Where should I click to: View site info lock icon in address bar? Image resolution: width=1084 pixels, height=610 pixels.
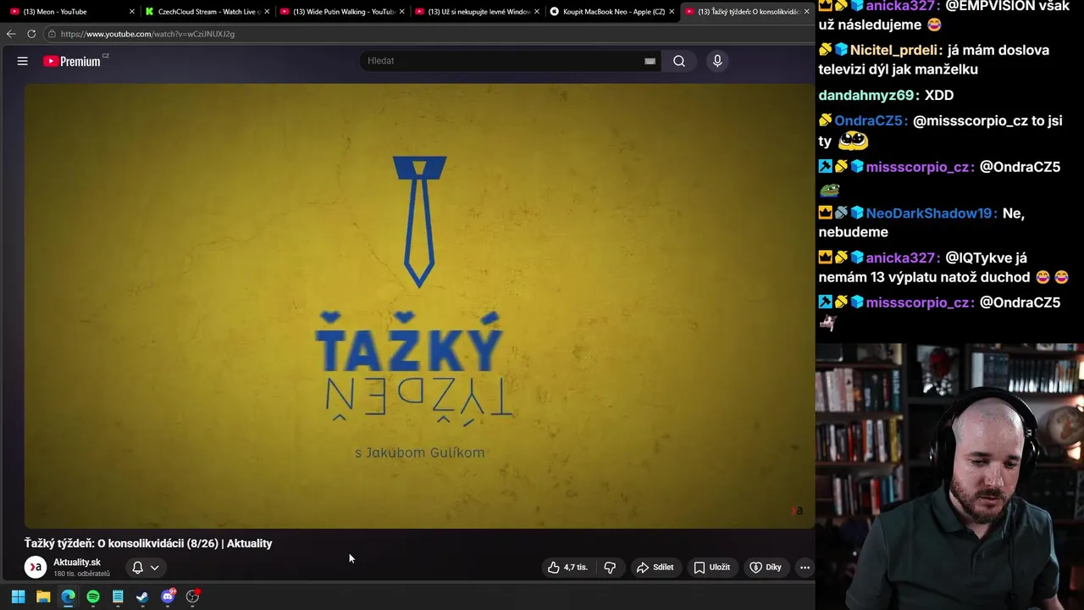pos(52,34)
